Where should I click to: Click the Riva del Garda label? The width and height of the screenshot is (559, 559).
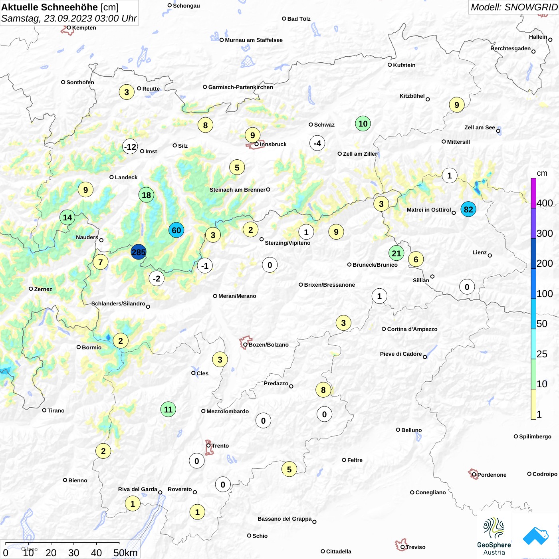(x=137, y=489)
